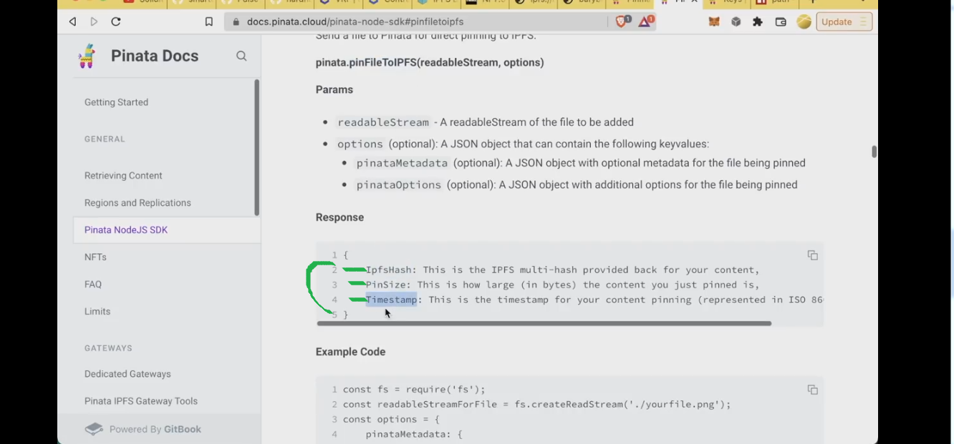Click the const options = { line
This screenshot has width=954, height=444.
[391, 420]
